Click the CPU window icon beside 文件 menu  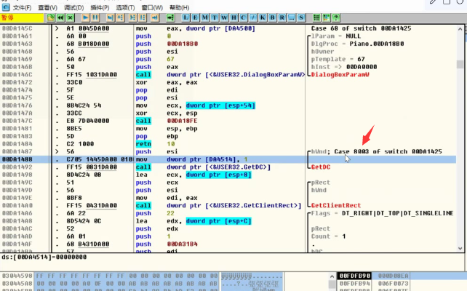pos(6,7)
